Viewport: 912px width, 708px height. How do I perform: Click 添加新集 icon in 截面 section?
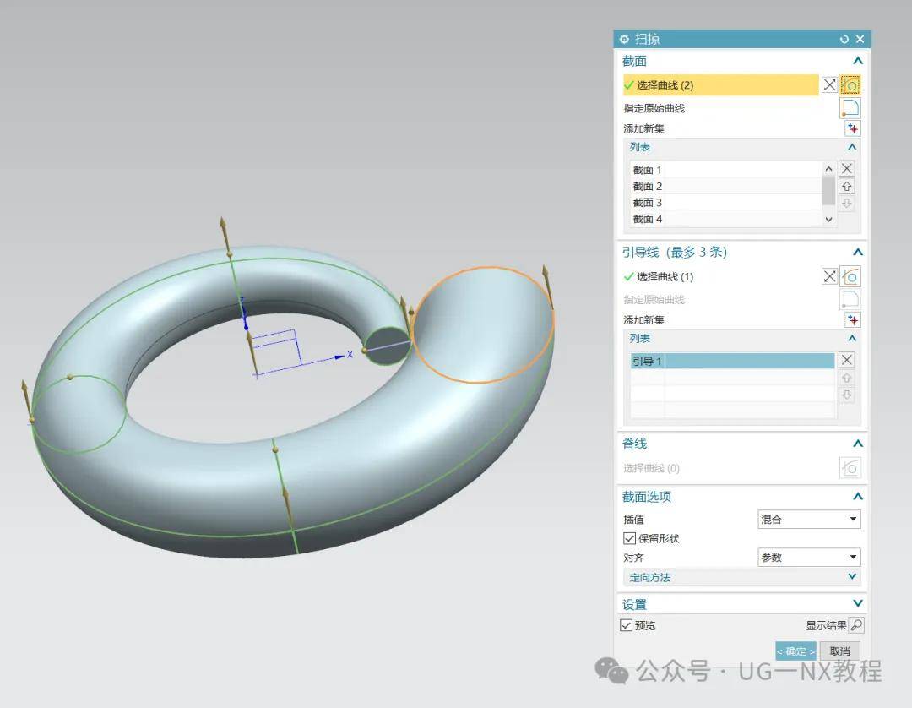coord(852,128)
